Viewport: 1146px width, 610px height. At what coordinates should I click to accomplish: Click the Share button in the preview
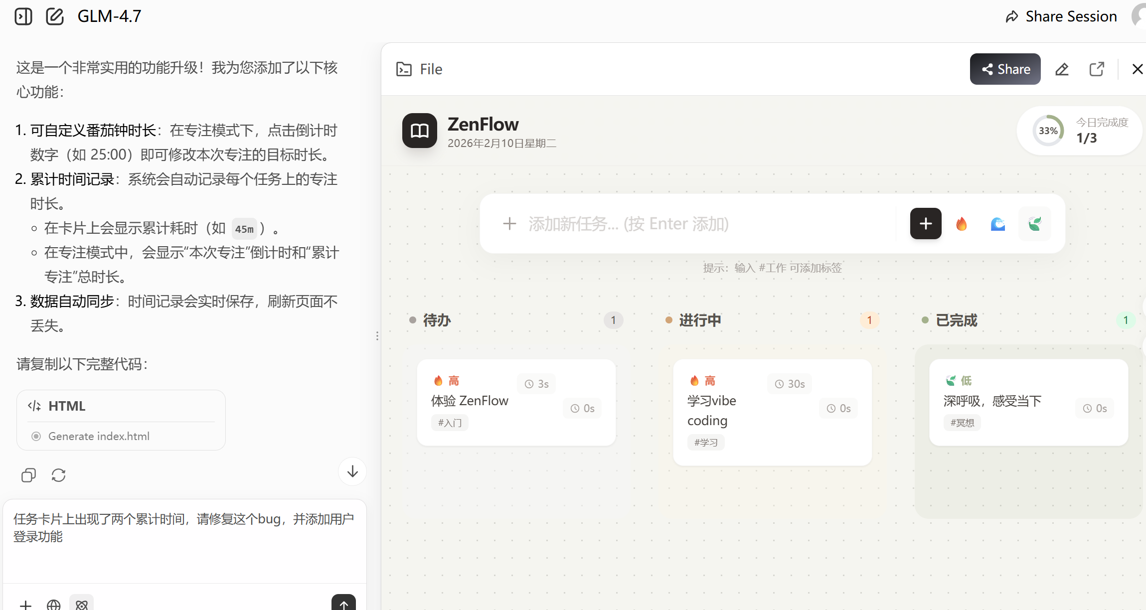1005,69
